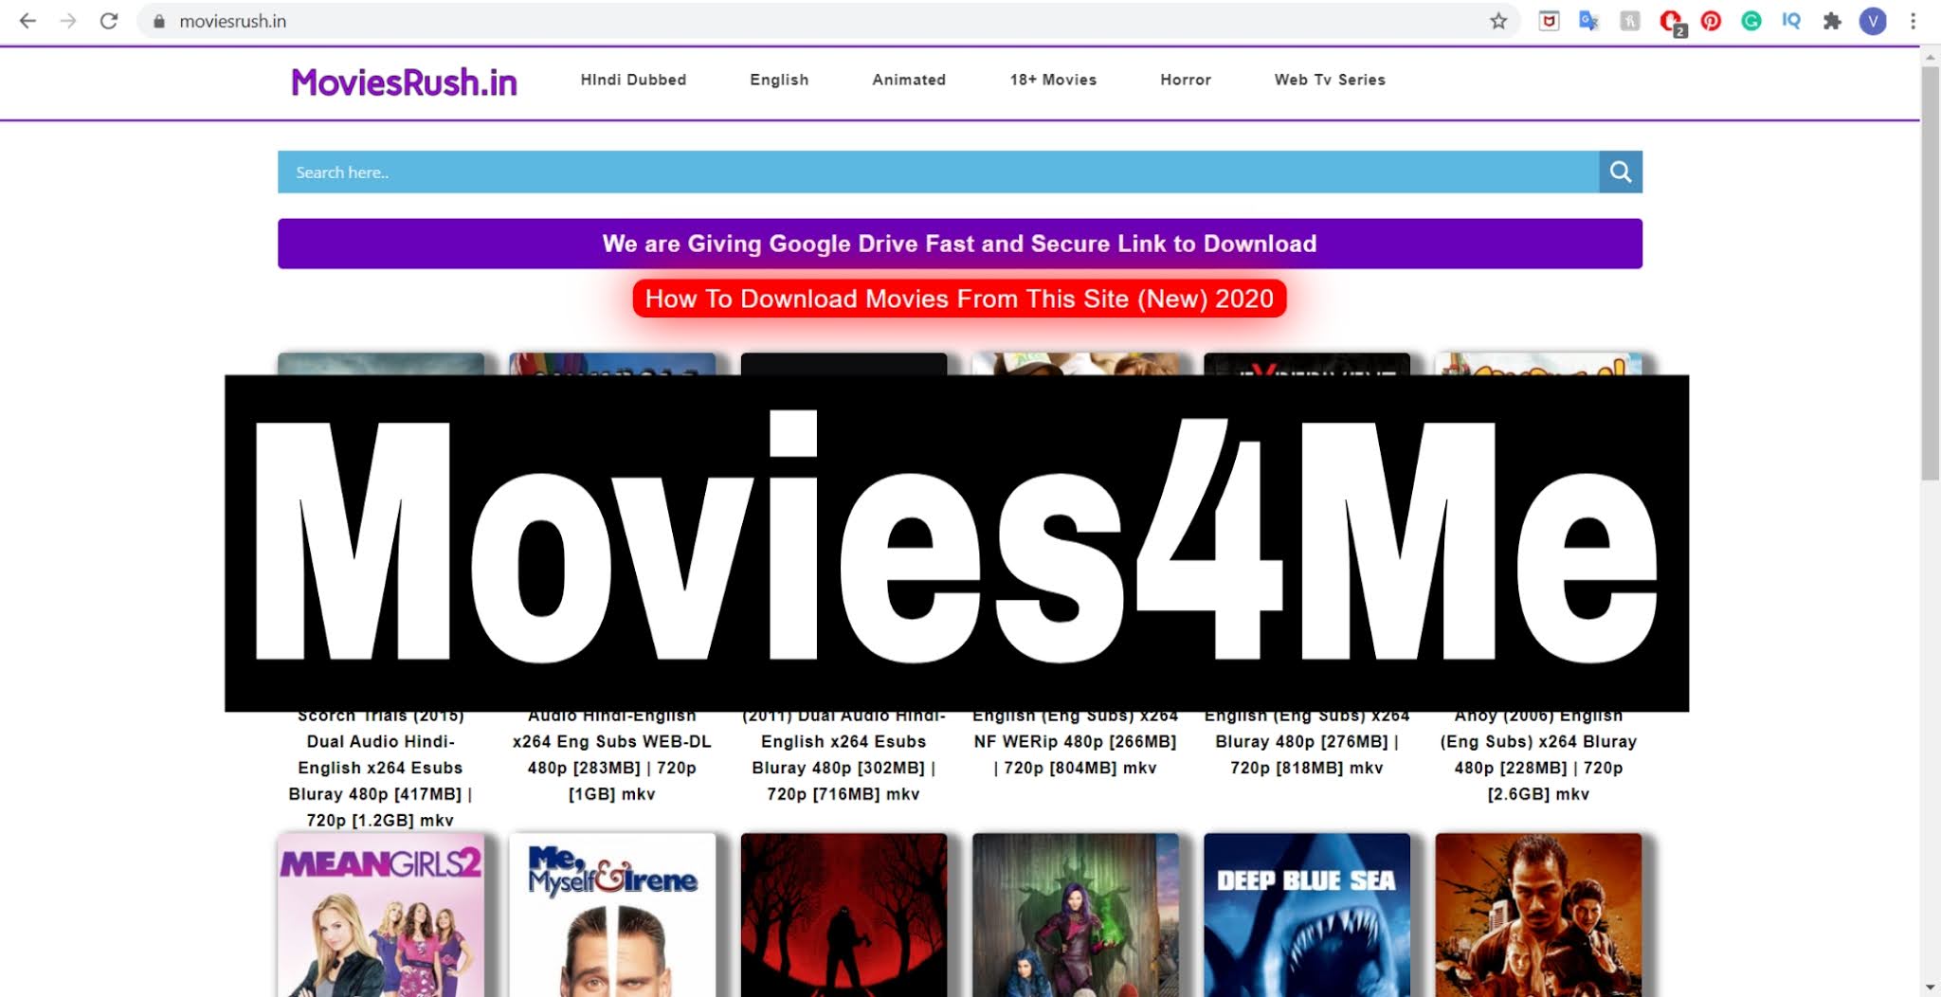Click the browser forward arrow

[68, 21]
